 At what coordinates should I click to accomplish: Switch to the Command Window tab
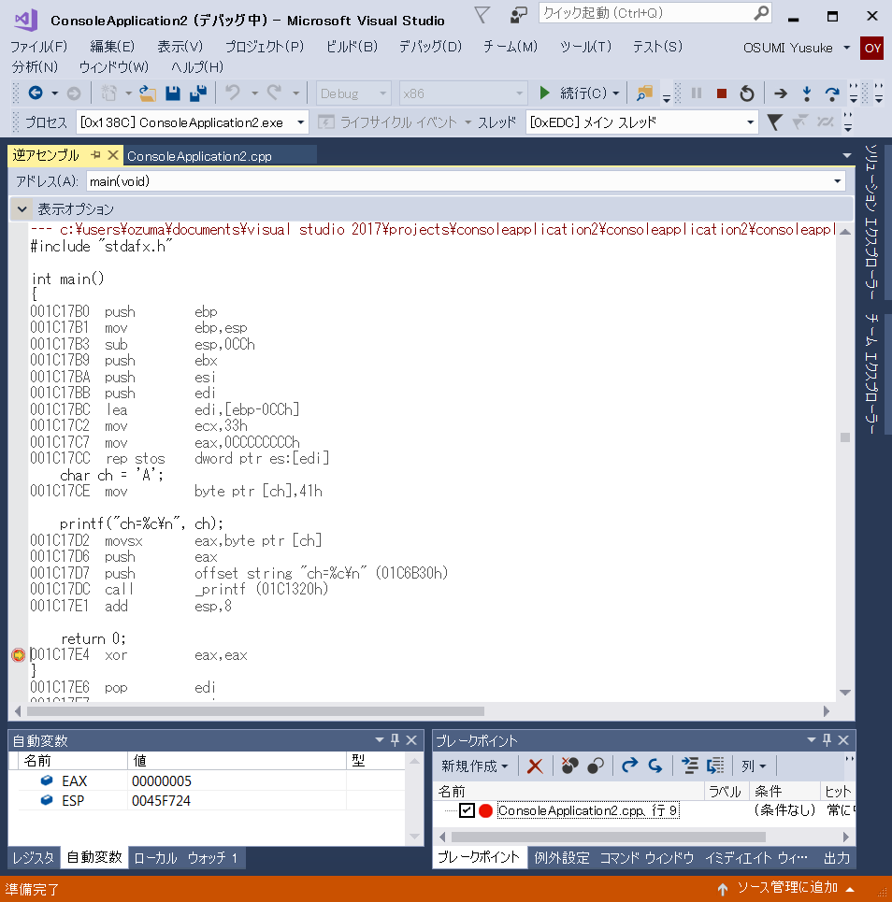[x=647, y=858]
